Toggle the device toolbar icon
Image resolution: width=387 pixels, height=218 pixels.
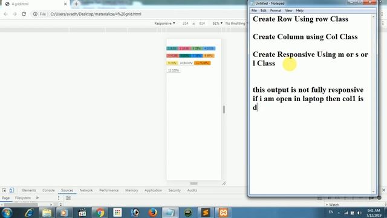11,190
